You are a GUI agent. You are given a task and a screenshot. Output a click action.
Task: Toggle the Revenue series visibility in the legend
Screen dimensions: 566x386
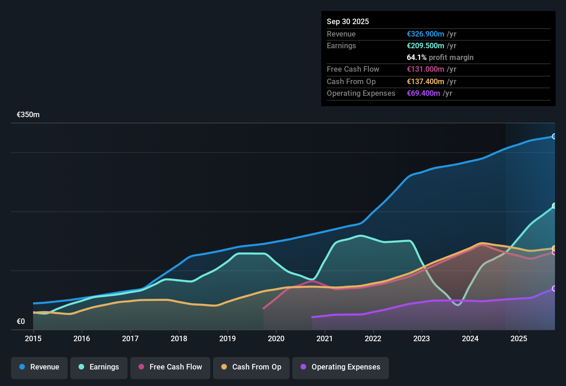(x=39, y=368)
